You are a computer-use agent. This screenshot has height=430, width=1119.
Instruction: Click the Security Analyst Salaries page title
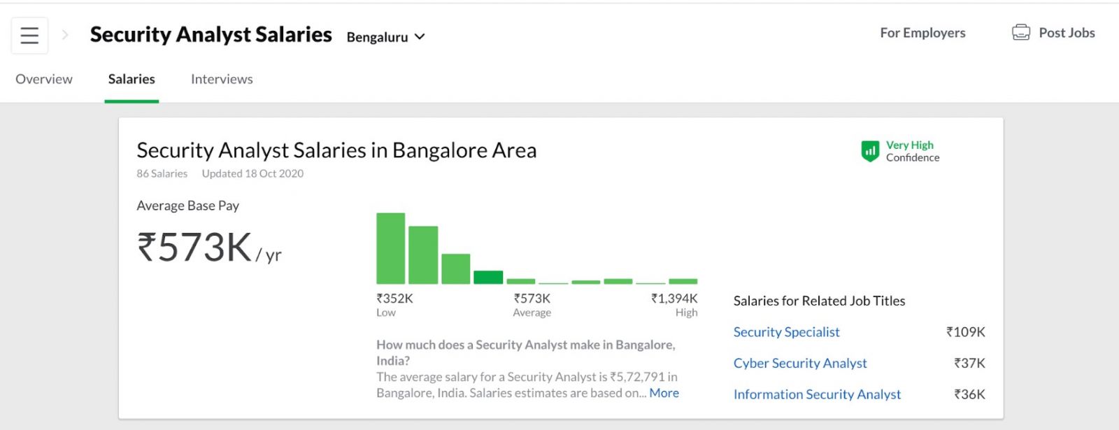coord(211,35)
